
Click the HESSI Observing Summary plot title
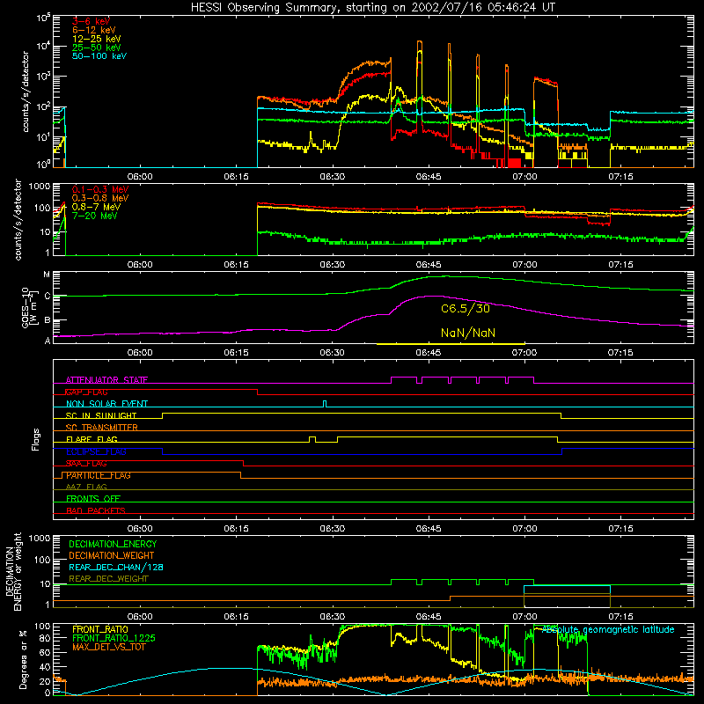click(373, 8)
